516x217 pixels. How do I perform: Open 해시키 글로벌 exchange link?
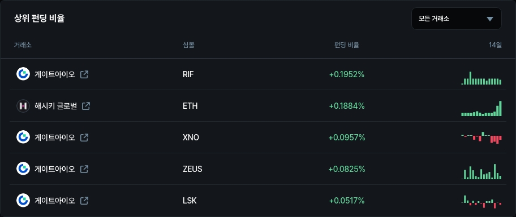click(55, 106)
